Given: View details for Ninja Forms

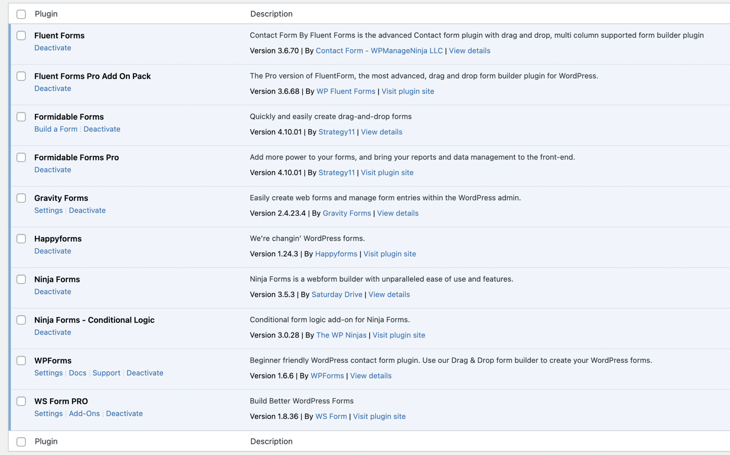Looking at the screenshot, I should coord(389,294).
